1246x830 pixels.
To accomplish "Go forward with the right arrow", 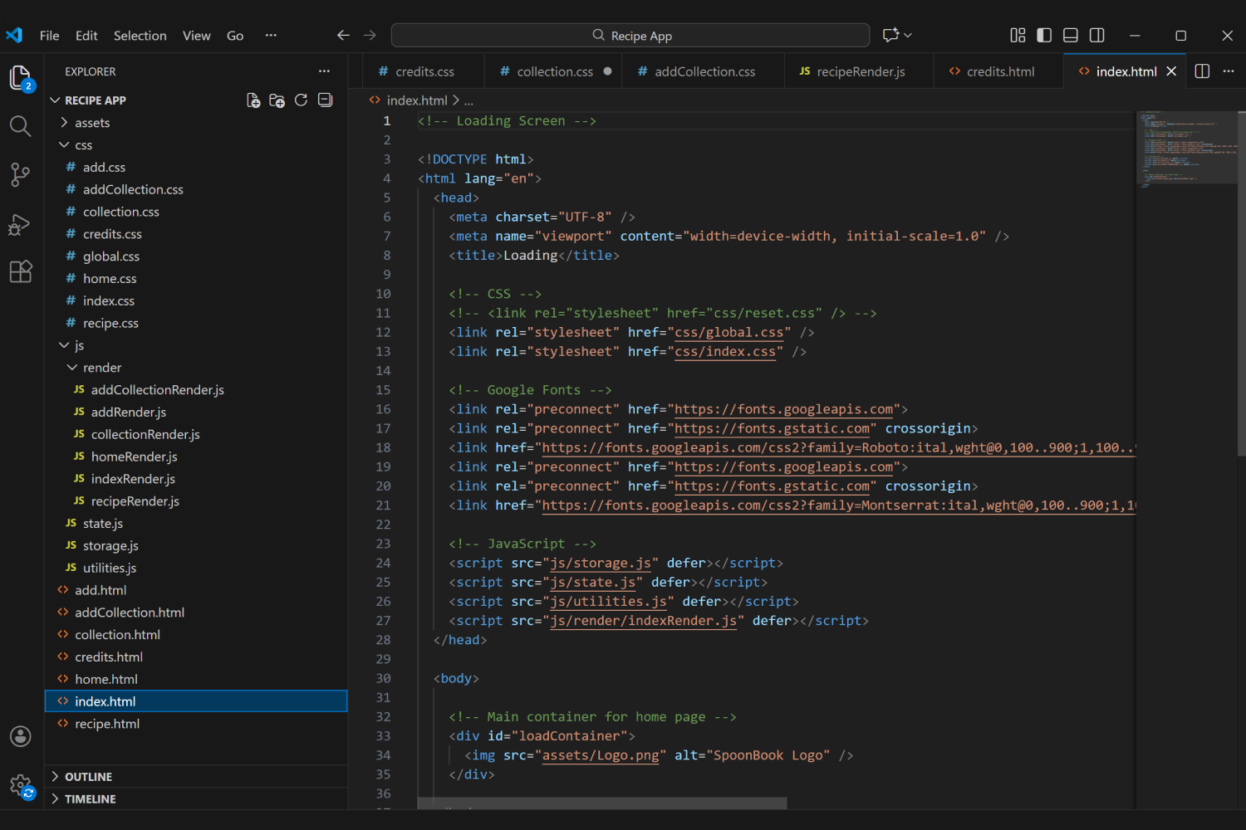I will pyautogui.click(x=370, y=36).
